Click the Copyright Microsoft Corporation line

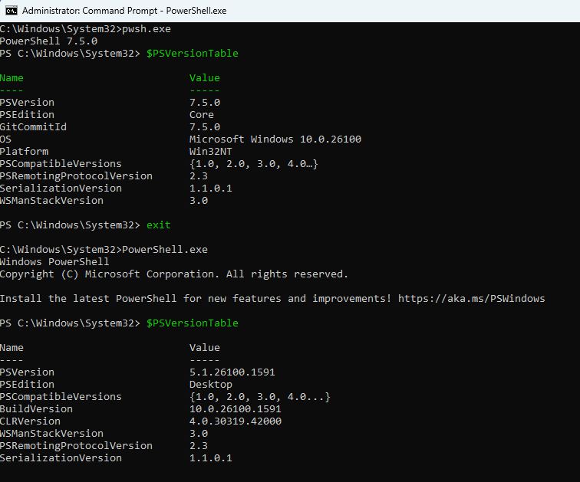[x=173, y=274]
